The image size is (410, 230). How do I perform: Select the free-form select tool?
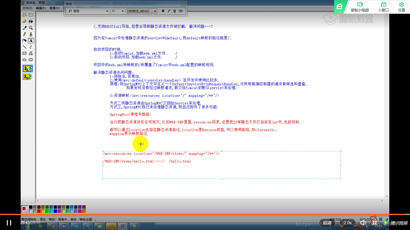pos(25,15)
